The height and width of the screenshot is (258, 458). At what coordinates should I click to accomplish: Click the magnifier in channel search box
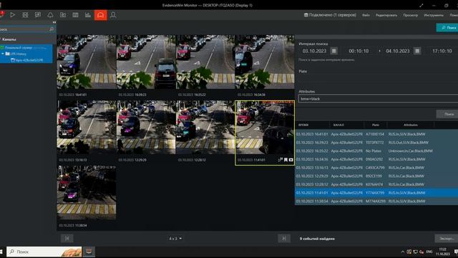click(52, 29)
